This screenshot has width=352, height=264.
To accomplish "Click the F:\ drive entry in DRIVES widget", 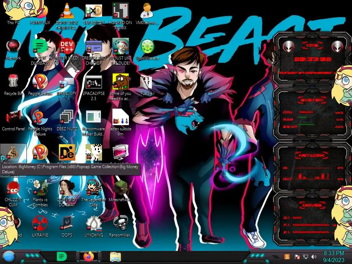I will coord(309,225).
